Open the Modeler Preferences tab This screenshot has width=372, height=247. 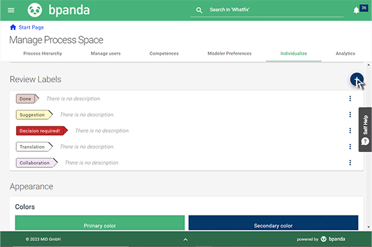coord(229,54)
